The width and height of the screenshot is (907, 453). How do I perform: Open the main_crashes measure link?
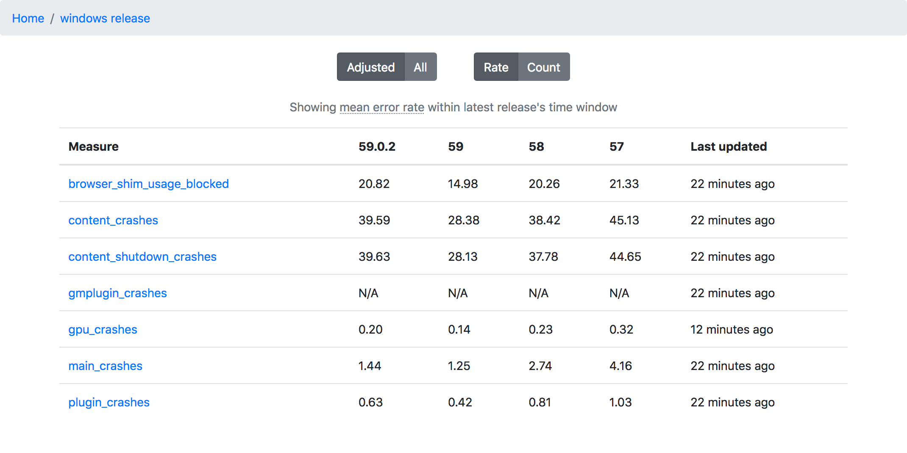click(x=105, y=366)
